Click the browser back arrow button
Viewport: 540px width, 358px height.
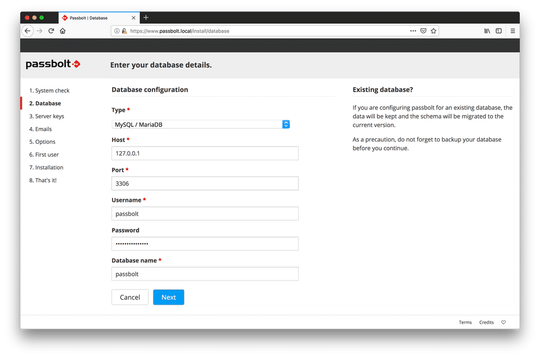(28, 31)
